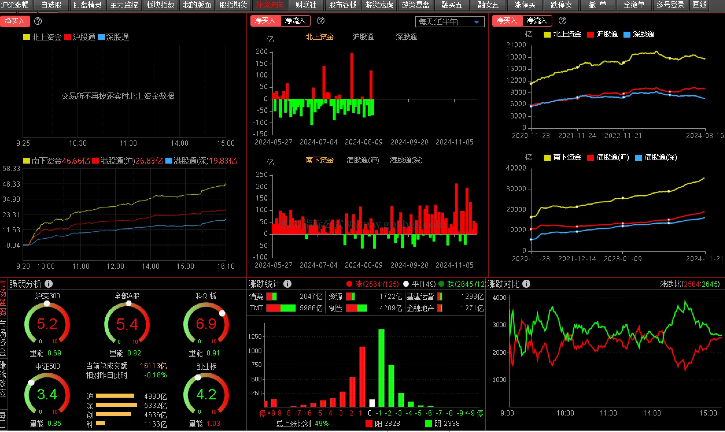Open 我的版面 in top menu
Screen dimensions: 725x432
point(197,5)
